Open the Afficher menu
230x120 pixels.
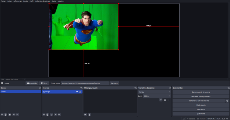click(18, 1)
